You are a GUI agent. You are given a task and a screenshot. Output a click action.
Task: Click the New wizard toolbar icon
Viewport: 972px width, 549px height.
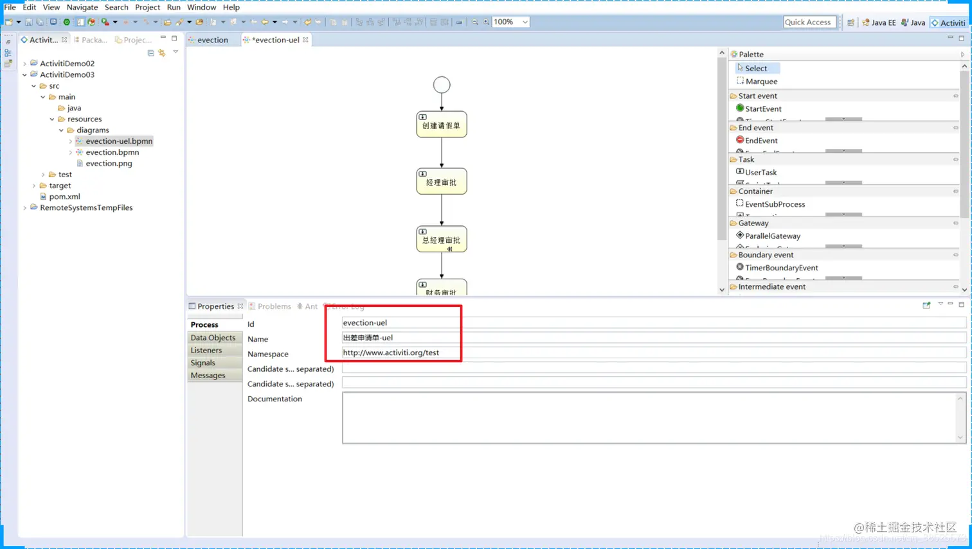tap(9, 22)
